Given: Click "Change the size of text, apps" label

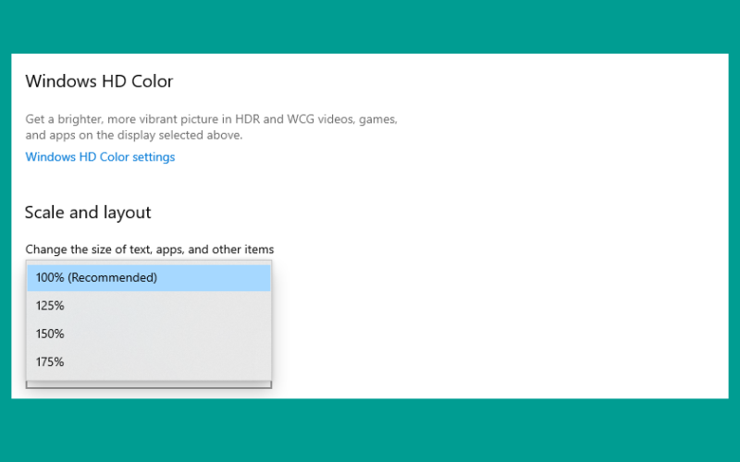Looking at the screenshot, I should [x=150, y=249].
